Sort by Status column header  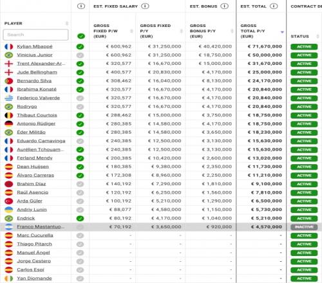299,37
